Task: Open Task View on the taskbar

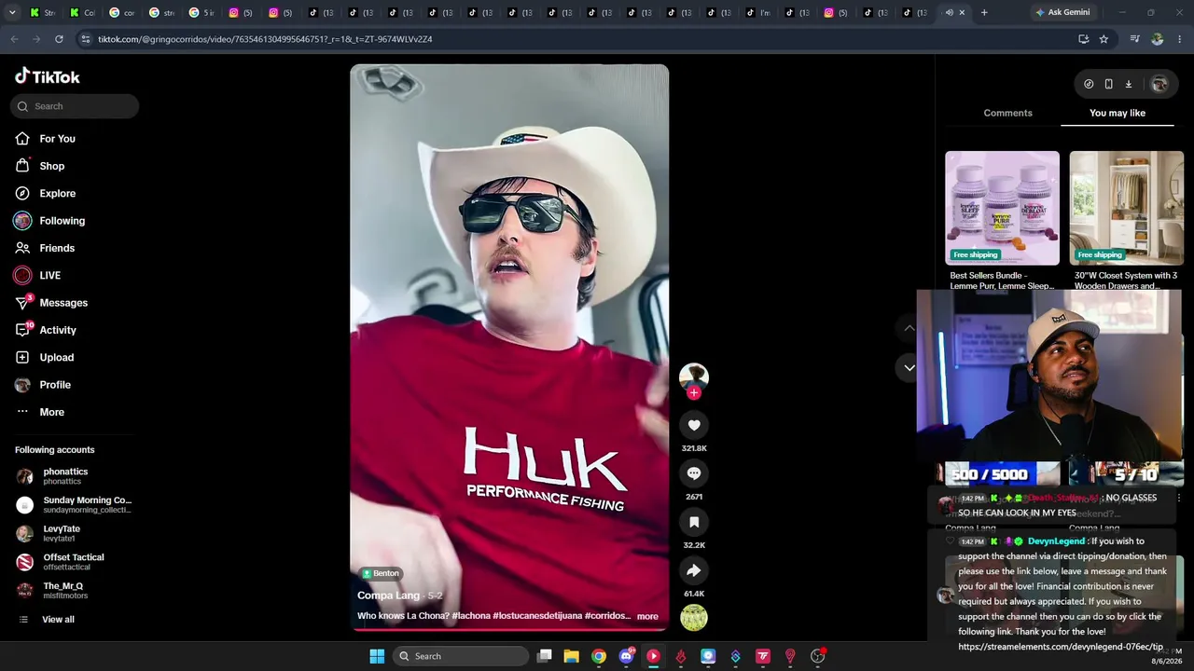Action: [x=545, y=656]
